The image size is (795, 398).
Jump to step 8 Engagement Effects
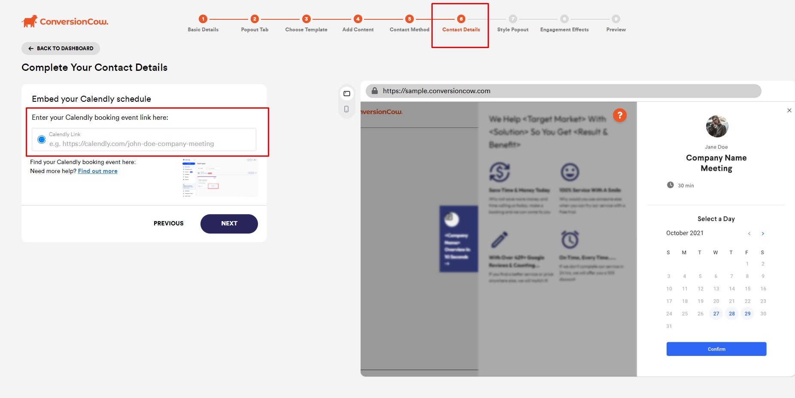tap(564, 24)
